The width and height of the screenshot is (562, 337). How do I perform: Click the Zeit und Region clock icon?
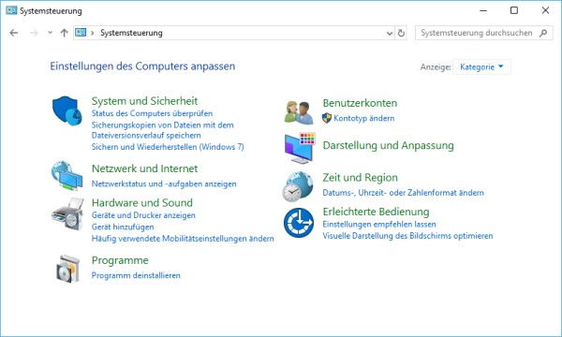[x=298, y=186]
